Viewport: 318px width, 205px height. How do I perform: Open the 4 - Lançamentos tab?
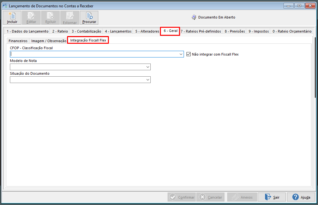(118, 31)
